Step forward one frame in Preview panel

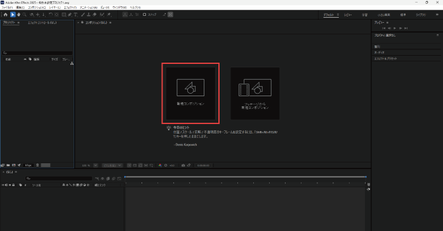click(400, 28)
